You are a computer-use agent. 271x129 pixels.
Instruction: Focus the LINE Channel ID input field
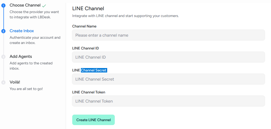[168, 57]
